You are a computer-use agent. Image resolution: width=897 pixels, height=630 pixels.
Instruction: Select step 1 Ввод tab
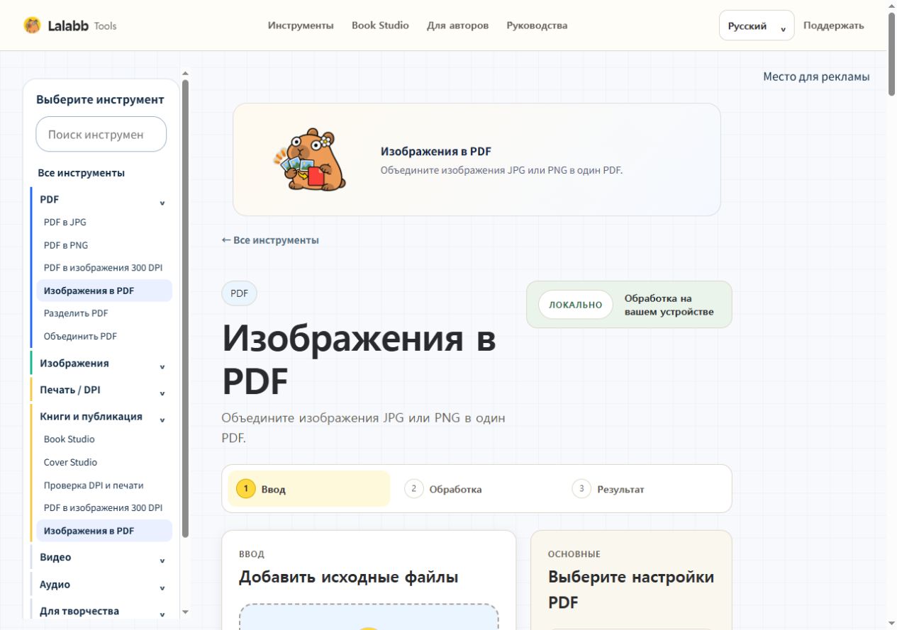[x=308, y=489]
